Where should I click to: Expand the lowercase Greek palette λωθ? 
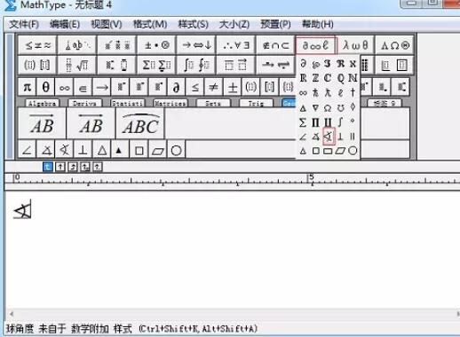pos(355,45)
